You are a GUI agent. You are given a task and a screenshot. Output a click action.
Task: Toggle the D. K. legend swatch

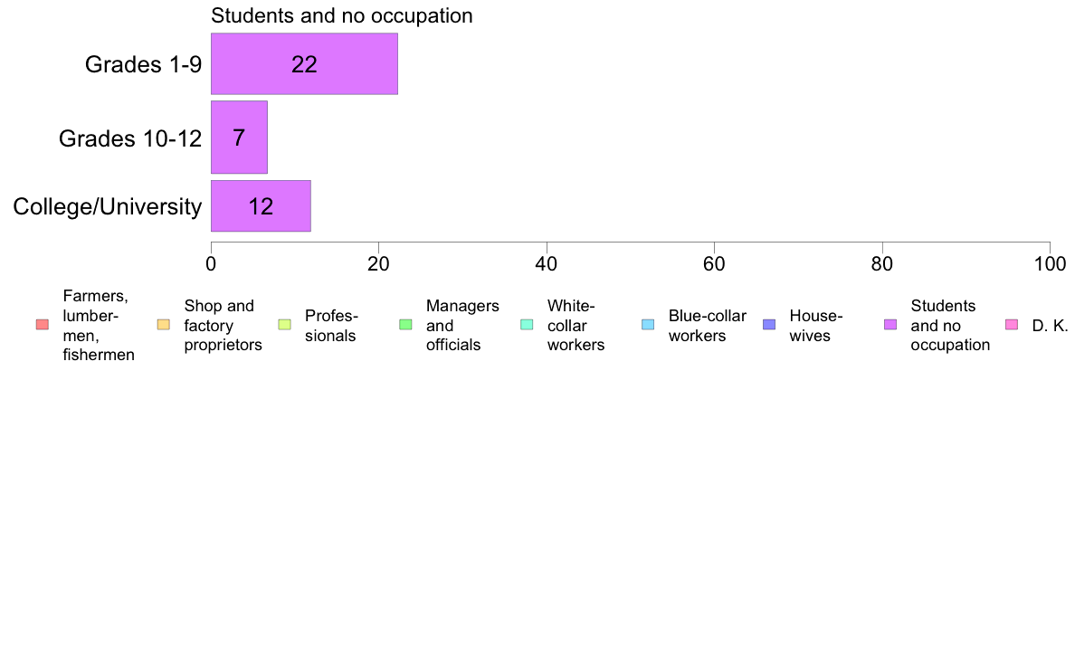[x=1012, y=325]
